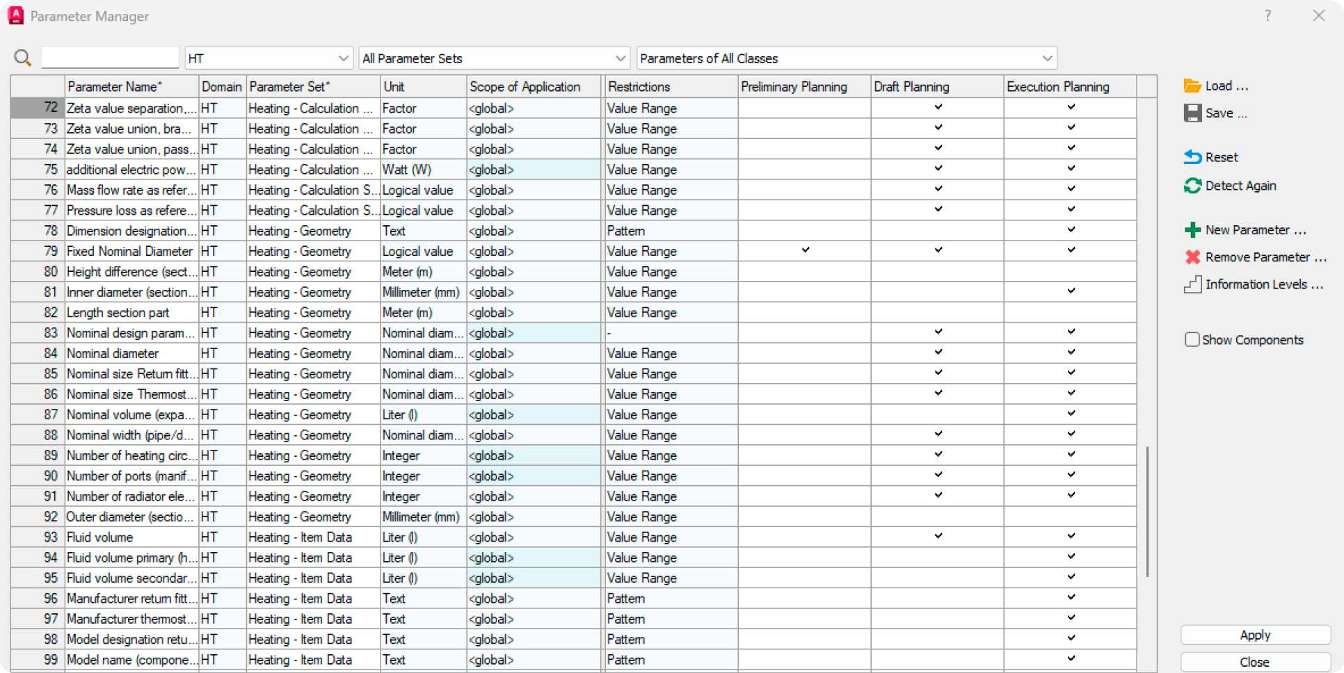This screenshot has height=673, width=1344.
Task: Enable the Show Components checkbox
Action: (x=1192, y=339)
